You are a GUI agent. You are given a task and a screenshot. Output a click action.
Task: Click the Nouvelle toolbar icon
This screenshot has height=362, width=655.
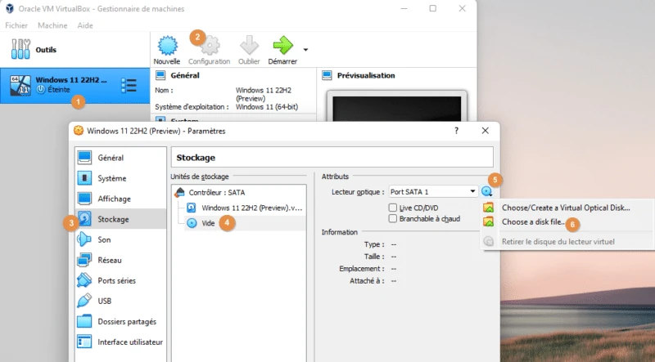pyautogui.click(x=166, y=46)
